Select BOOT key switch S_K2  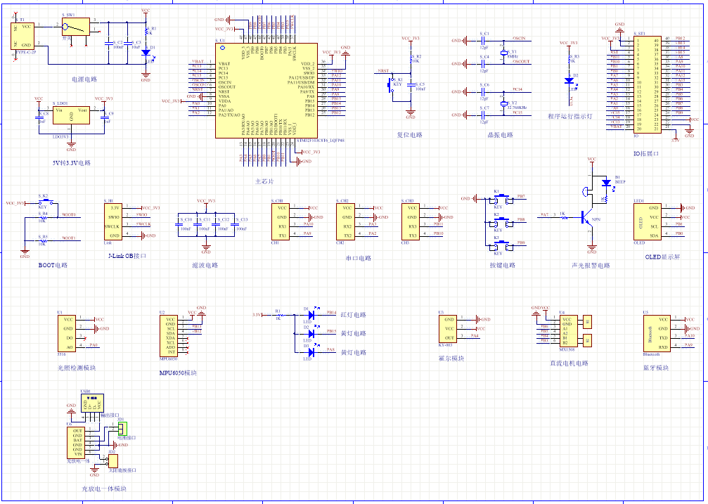pos(46,202)
